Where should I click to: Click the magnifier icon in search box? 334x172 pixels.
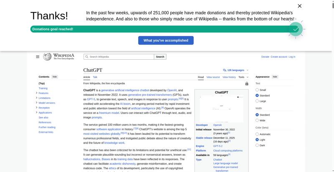(x=86, y=57)
